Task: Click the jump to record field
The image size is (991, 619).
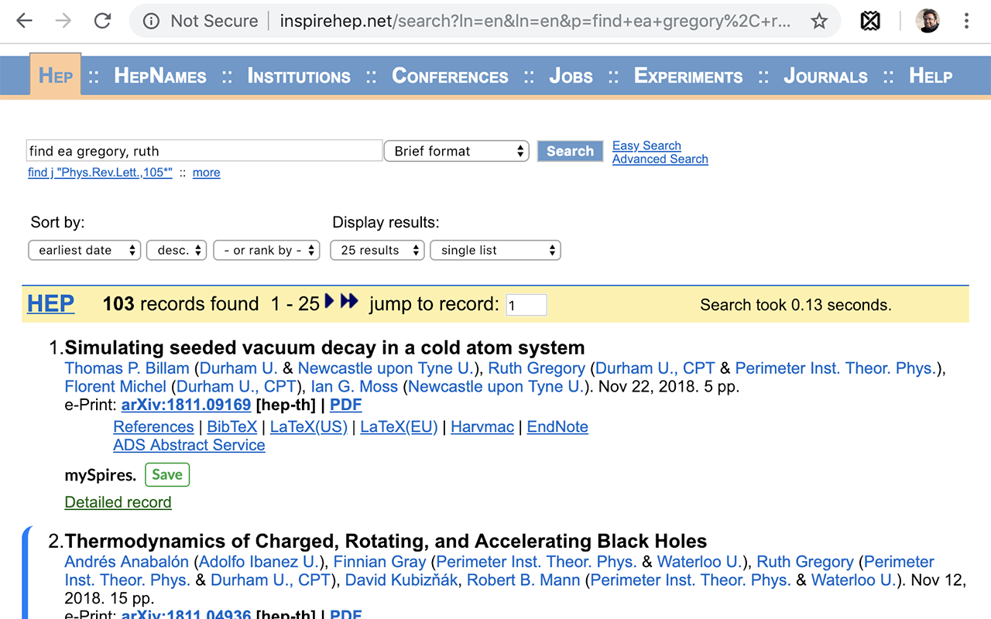Action: pyautogui.click(x=526, y=306)
